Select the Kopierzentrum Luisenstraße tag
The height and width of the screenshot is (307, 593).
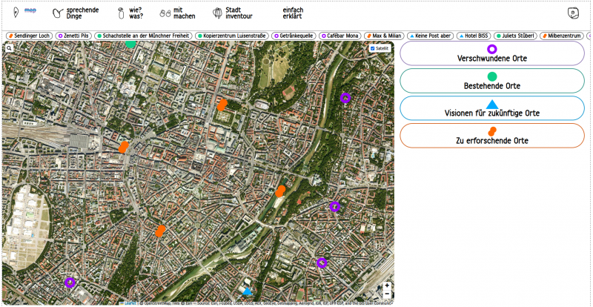click(232, 36)
